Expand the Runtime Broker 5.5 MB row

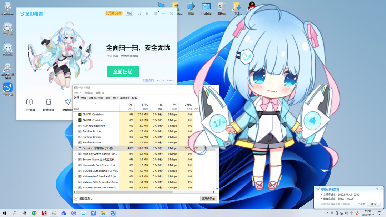(x=75, y=137)
